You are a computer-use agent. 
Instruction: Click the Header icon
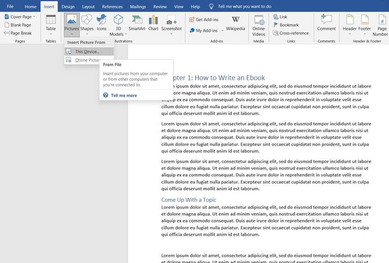pos(349,19)
